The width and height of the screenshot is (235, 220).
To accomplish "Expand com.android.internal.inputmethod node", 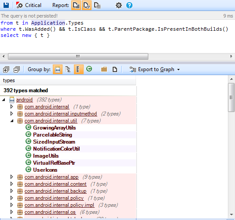I will (x=12, y=114).
